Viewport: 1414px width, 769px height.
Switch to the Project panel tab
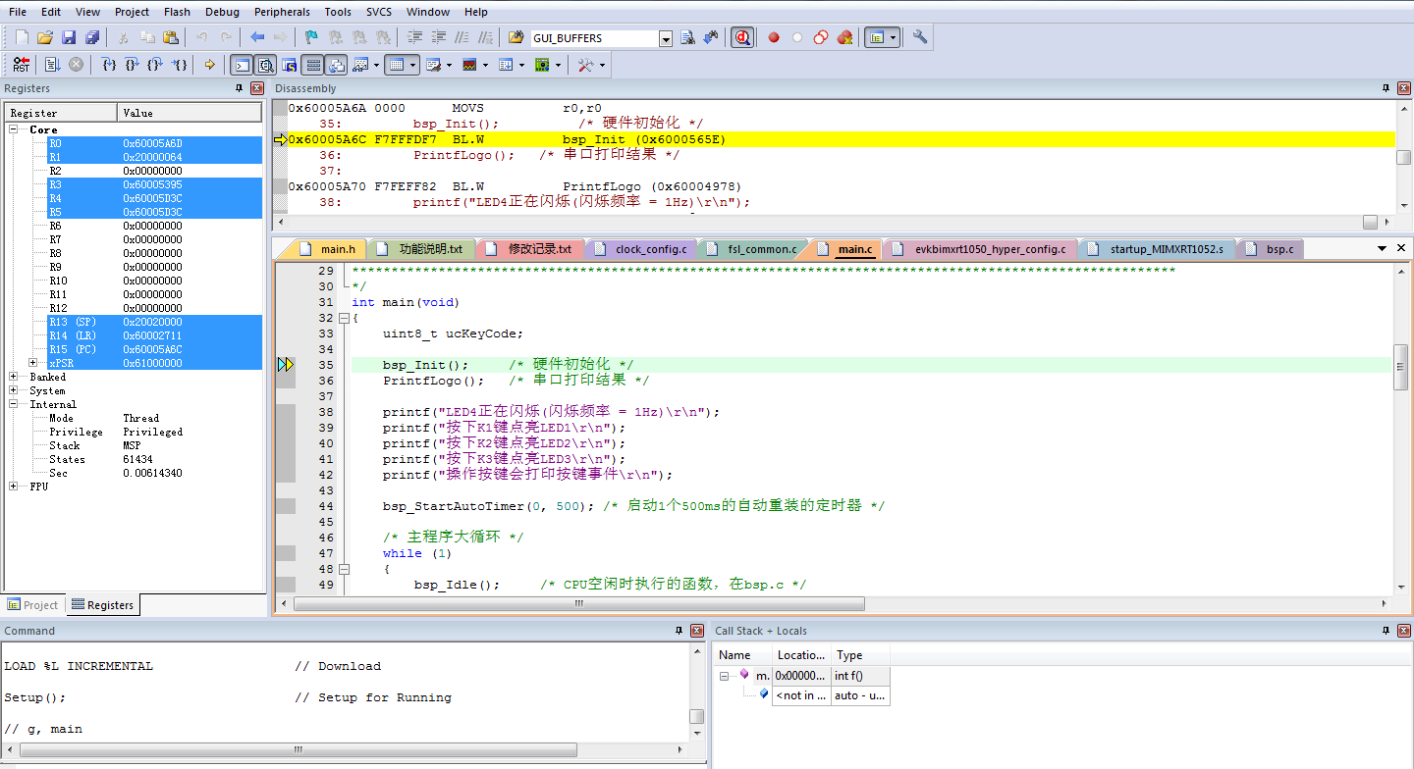33,605
